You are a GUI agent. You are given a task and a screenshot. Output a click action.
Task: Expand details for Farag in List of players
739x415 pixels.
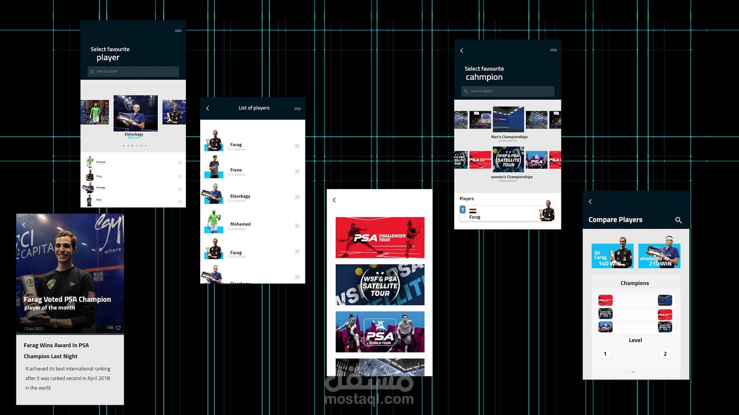click(x=297, y=146)
